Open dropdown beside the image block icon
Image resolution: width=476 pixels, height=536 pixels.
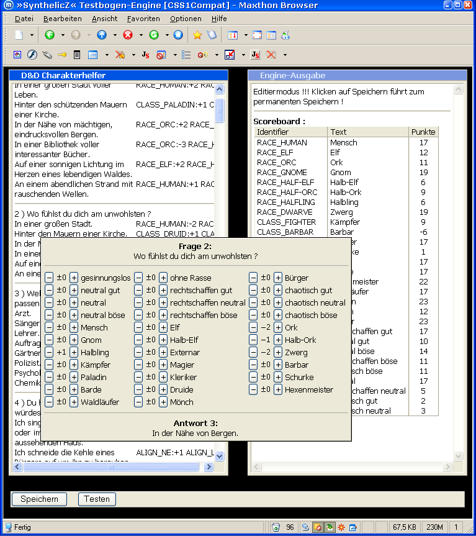[133, 55]
